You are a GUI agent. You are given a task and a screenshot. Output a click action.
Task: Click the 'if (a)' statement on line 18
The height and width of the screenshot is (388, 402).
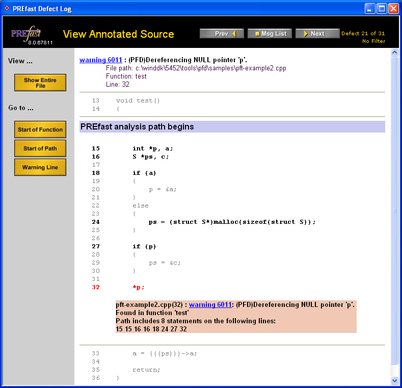pyautogui.click(x=144, y=173)
